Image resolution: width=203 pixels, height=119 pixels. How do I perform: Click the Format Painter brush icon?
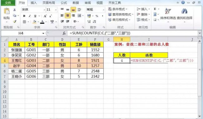(x=15, y=21)
